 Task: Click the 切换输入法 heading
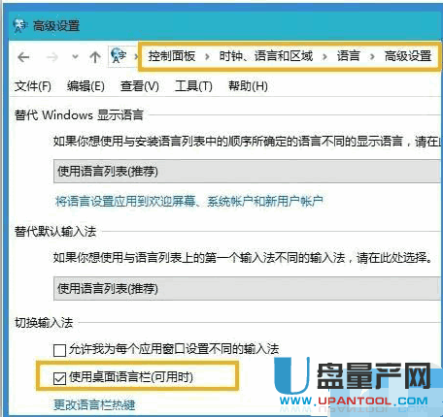tap(44, 322)
